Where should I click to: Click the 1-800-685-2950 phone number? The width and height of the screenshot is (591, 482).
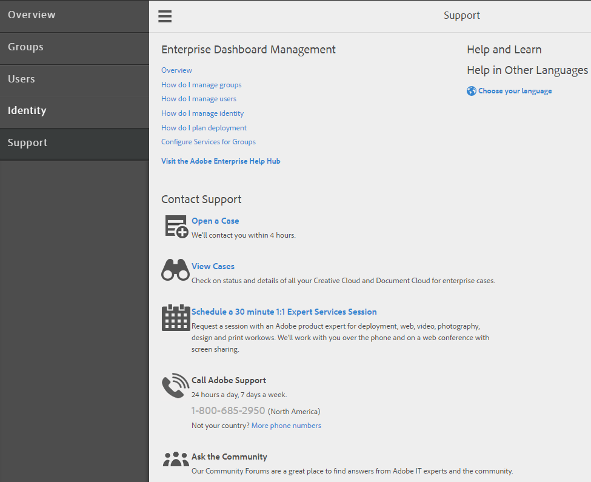[228, 410]
